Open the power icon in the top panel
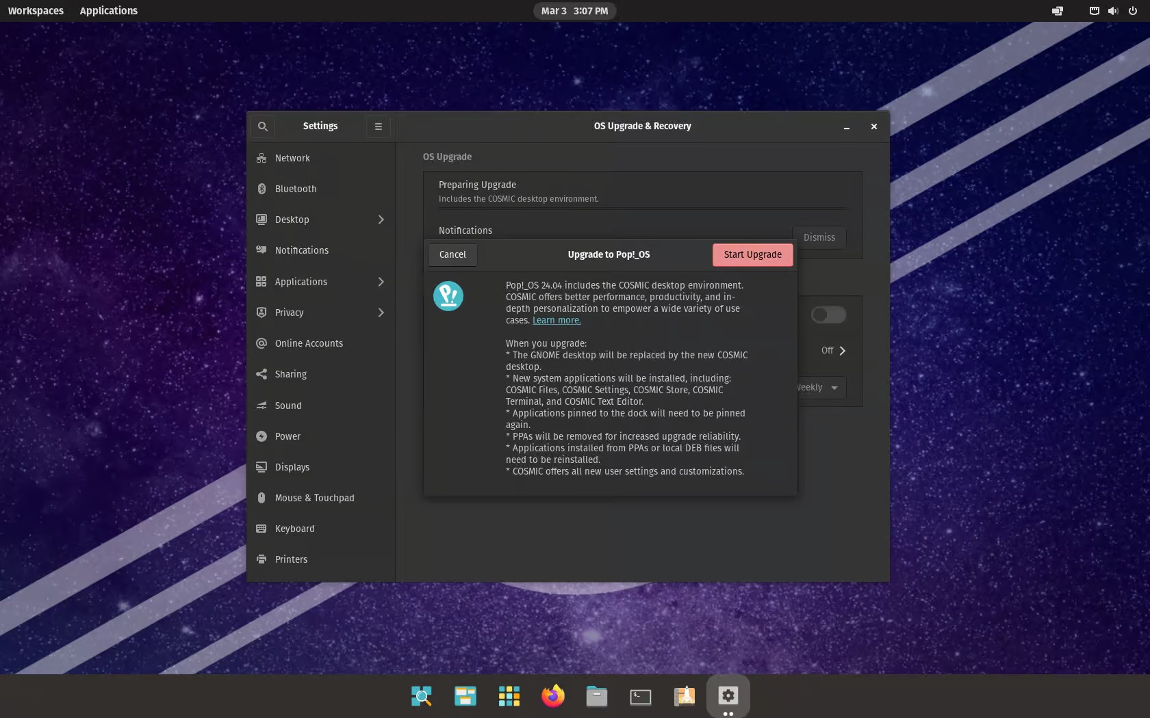 1131,10
